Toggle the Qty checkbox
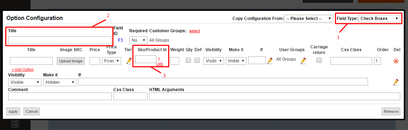This screenshot has height=130, width=408. [x=189, y=60]
